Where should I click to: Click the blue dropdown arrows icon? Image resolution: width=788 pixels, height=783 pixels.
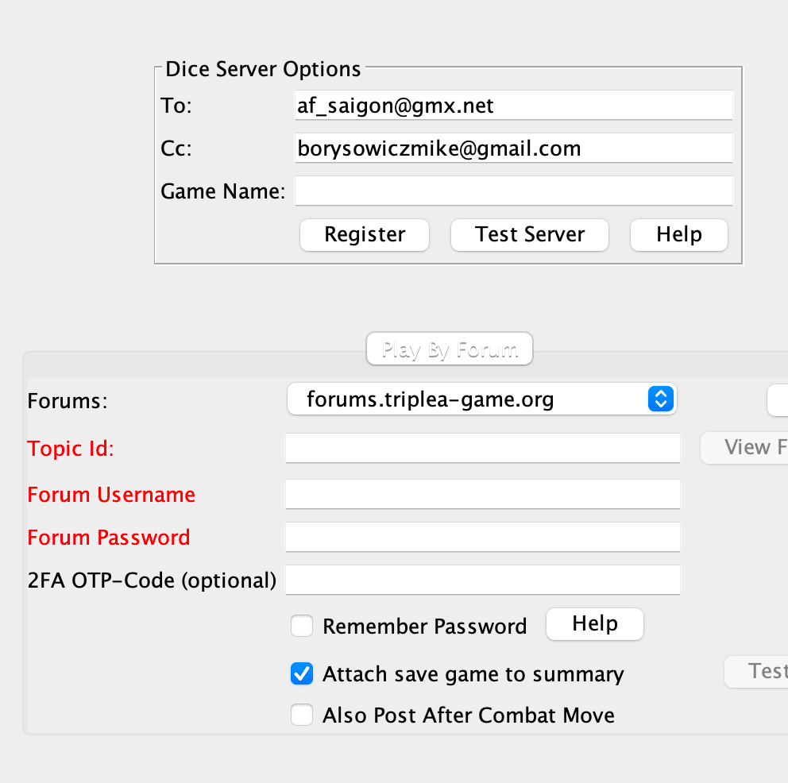(x=661, y=399)
